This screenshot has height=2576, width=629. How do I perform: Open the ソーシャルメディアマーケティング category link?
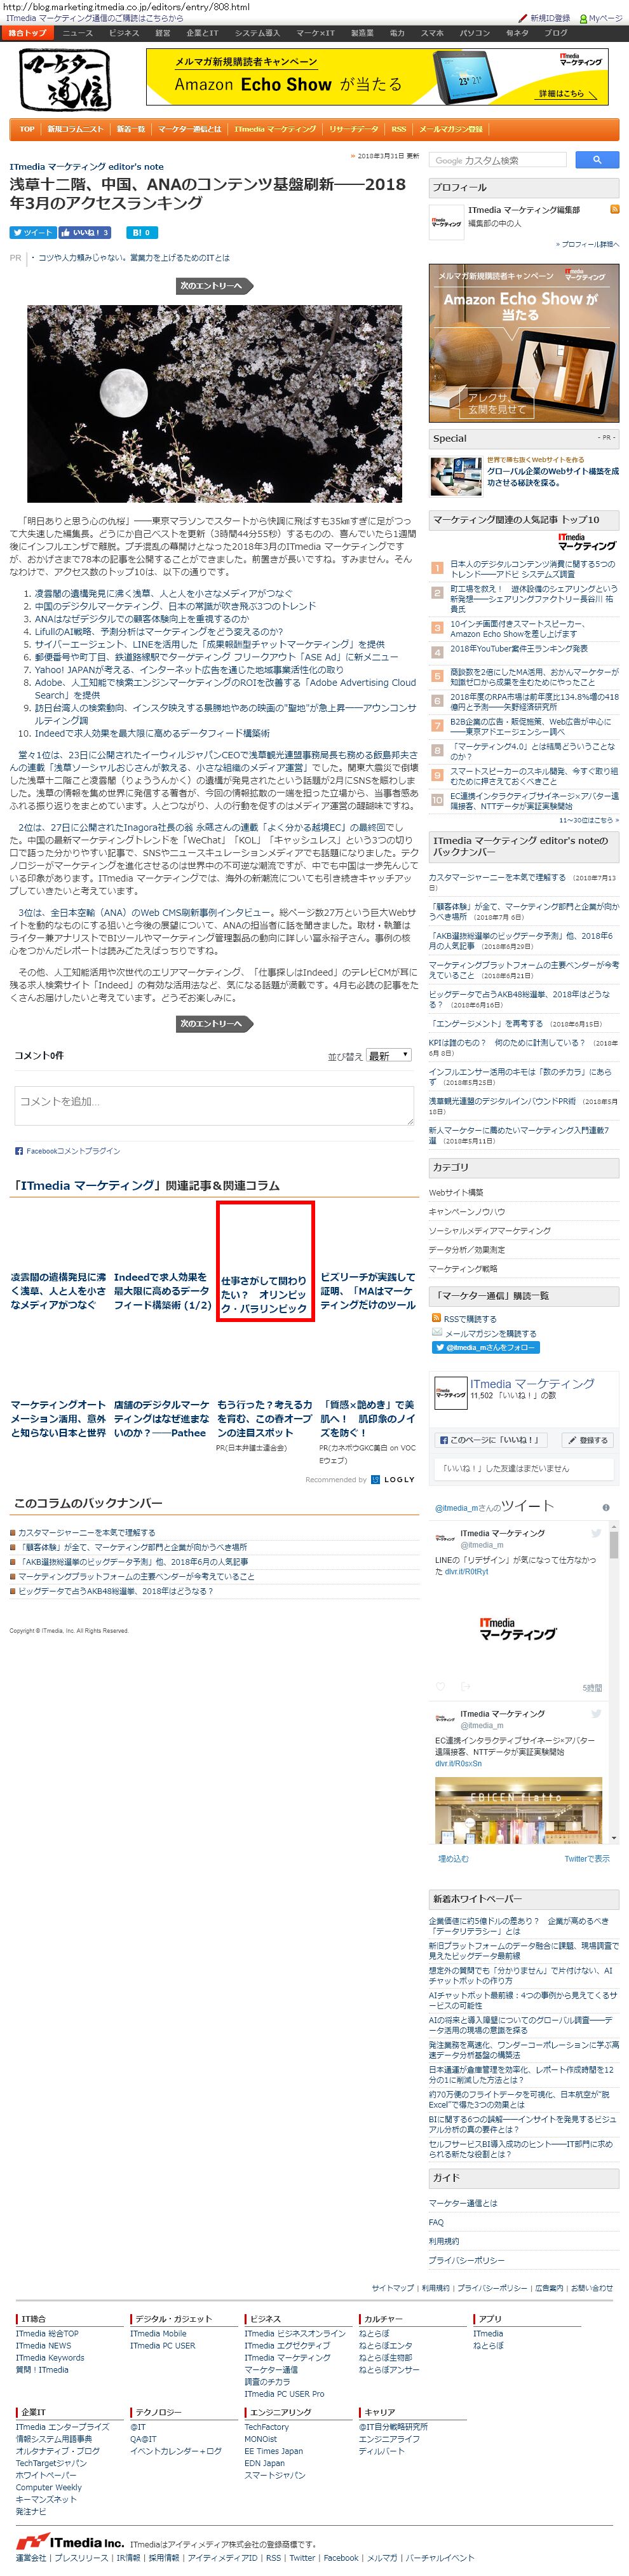(490, 1230)
